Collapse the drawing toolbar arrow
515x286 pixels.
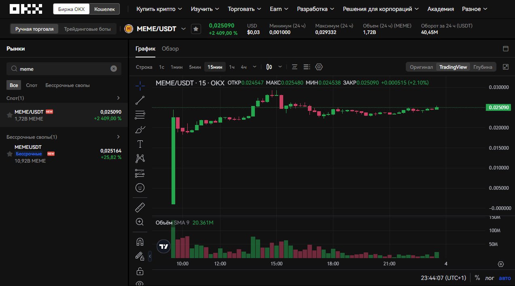pos(150,256)
